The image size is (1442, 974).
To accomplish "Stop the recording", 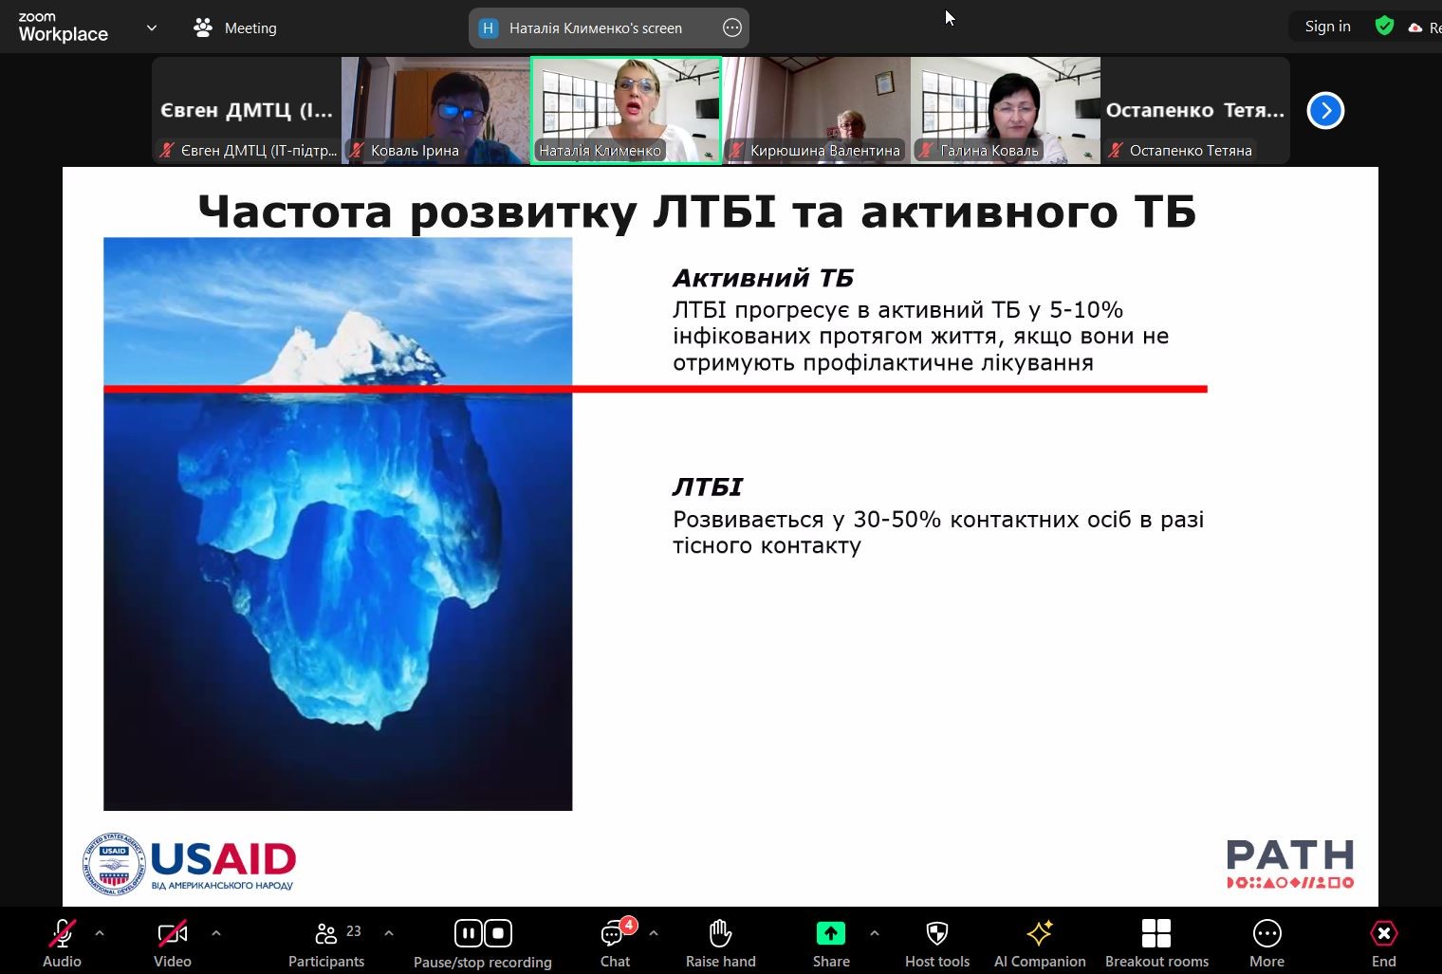I will pyautogui.click(x=499, y=933).
